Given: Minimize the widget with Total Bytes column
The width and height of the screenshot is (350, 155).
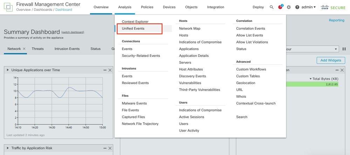Looking at the screenshot, I should point(337,70).
